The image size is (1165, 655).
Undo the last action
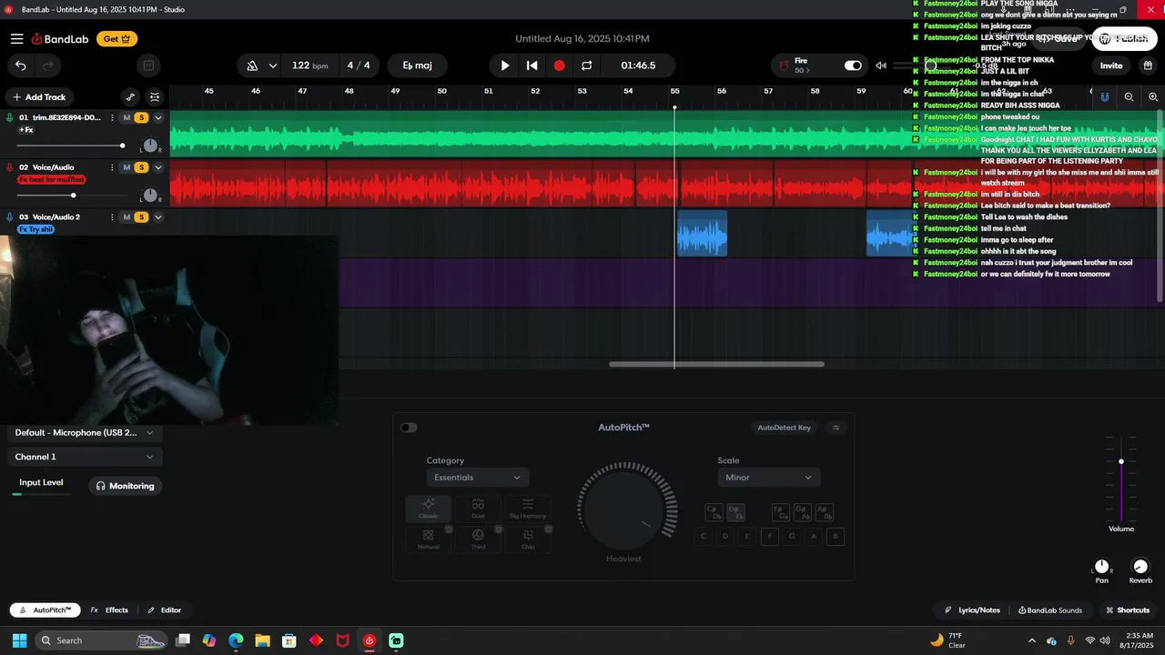(x=21, y=65)
